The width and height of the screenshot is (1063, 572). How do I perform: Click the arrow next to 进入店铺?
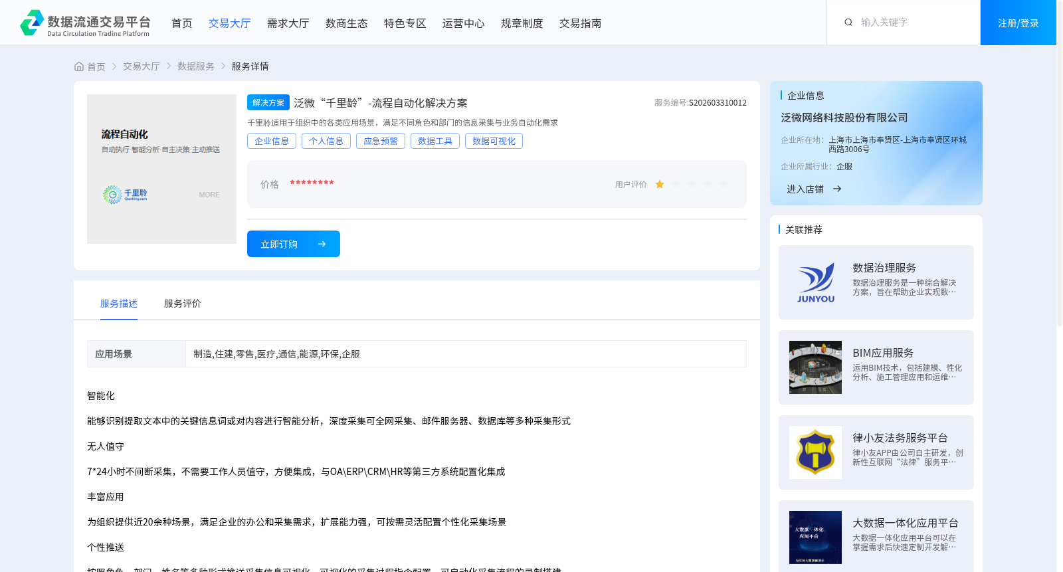[x=837, y=189]
